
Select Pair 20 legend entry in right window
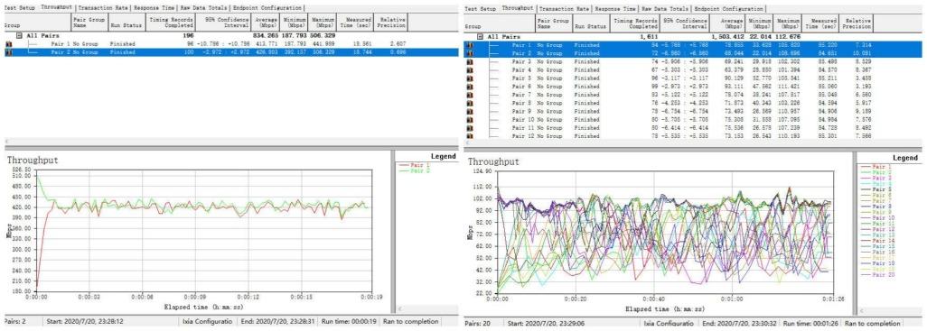point(877,274)
